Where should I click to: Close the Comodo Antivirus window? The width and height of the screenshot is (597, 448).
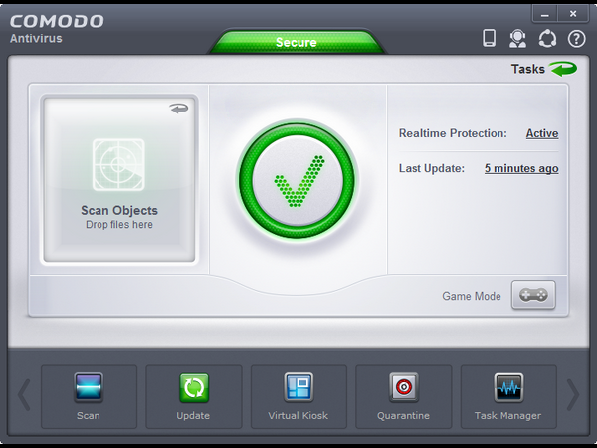(573, 14)
